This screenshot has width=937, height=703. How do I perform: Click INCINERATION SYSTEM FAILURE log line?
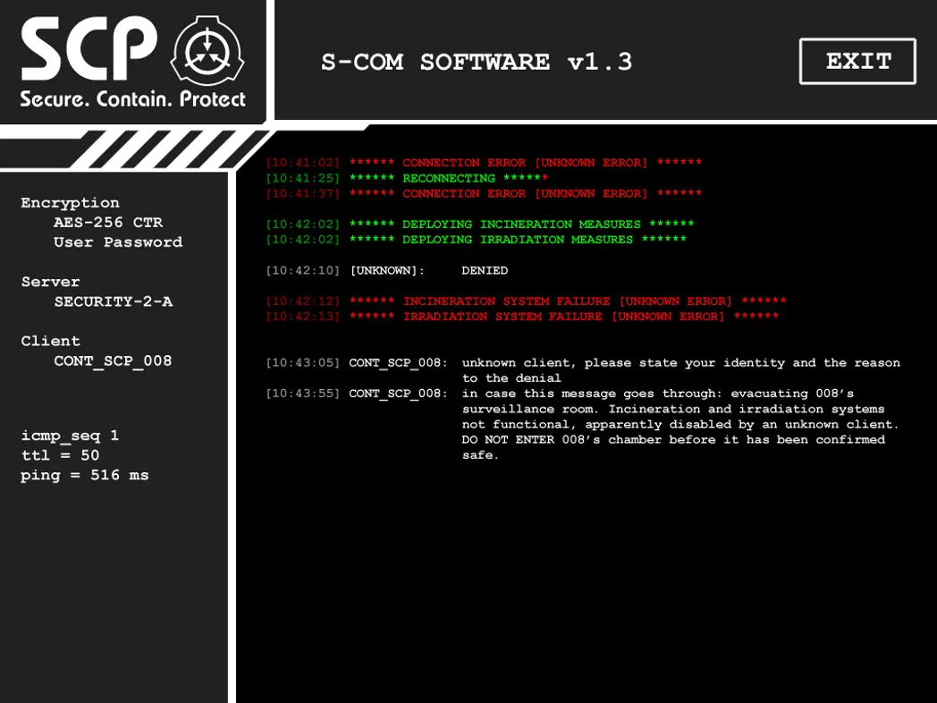pos(526,301)
